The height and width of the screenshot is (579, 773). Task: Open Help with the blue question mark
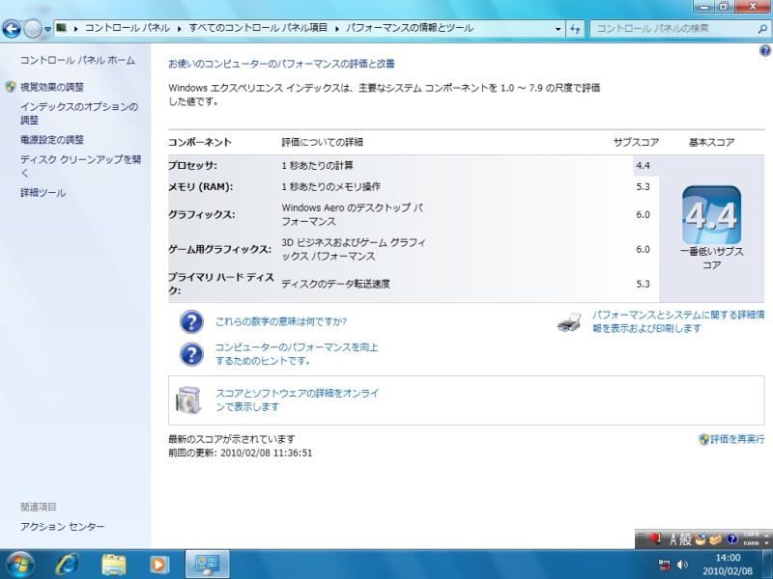click(765, 50)
